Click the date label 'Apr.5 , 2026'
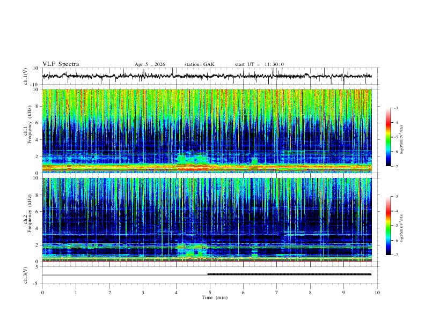The image size is (425, 328). (x=150, y=64)
